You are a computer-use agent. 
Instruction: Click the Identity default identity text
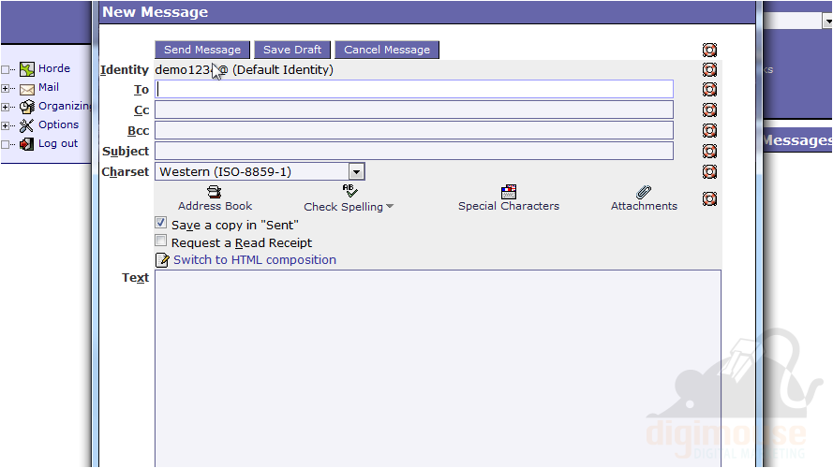pyautogui.click(x=244, y=69)
